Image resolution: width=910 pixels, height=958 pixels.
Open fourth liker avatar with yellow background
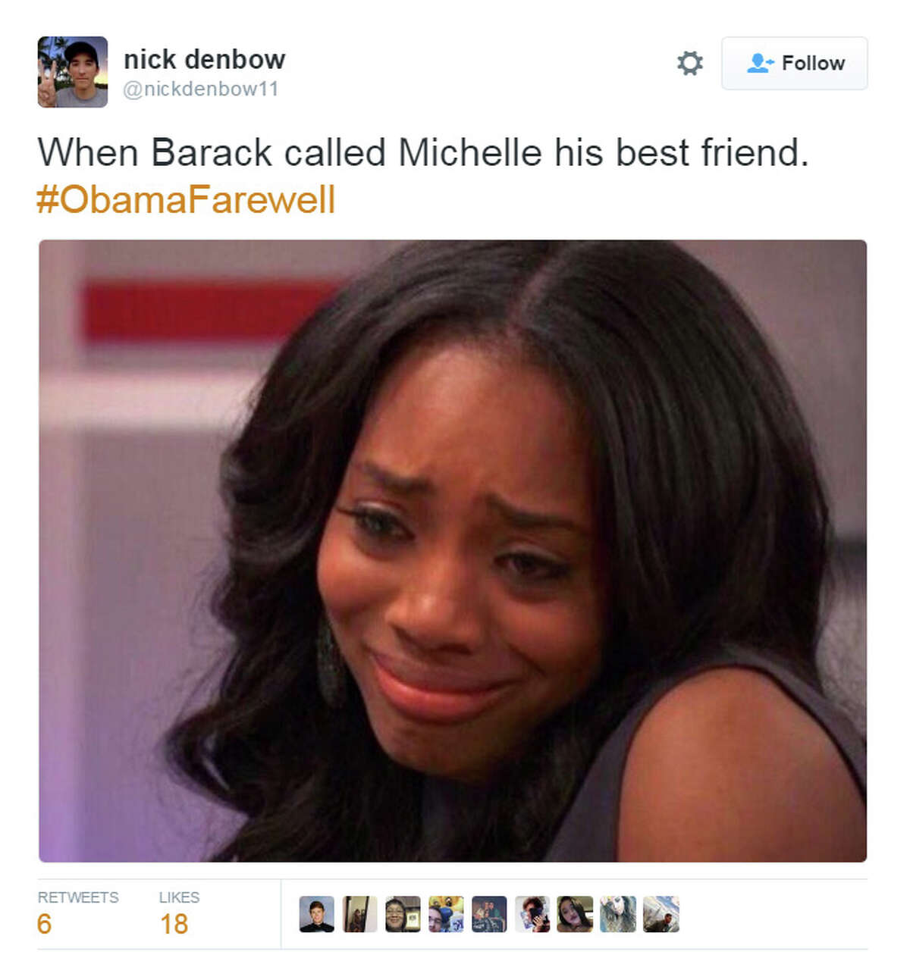click(446, 914)
